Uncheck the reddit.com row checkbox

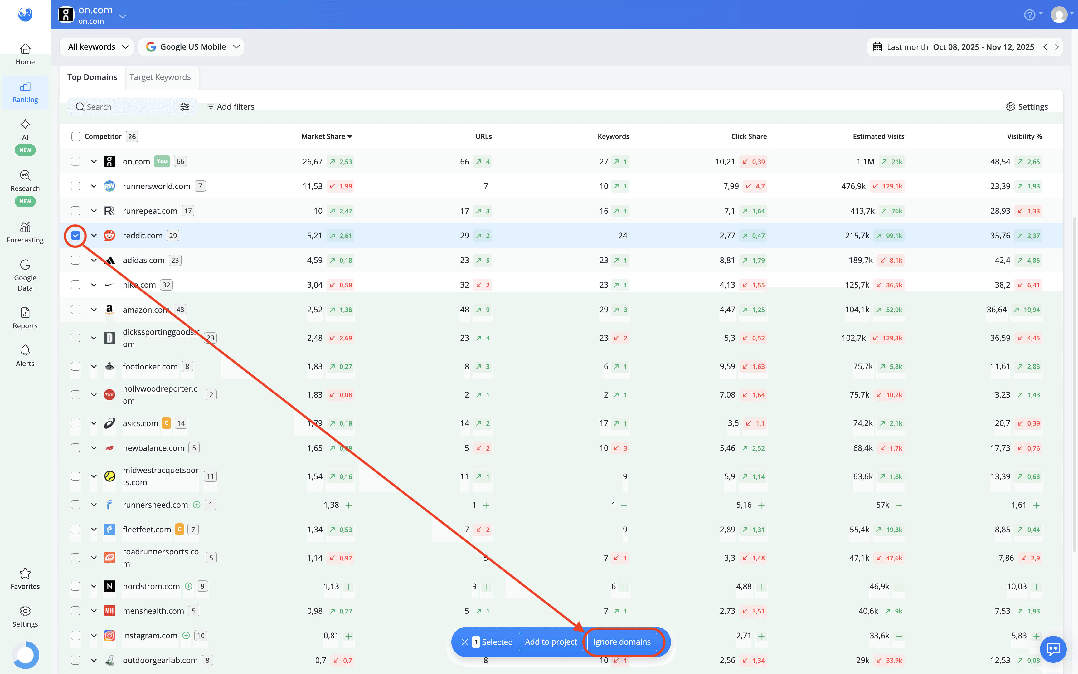click(76, 235)
